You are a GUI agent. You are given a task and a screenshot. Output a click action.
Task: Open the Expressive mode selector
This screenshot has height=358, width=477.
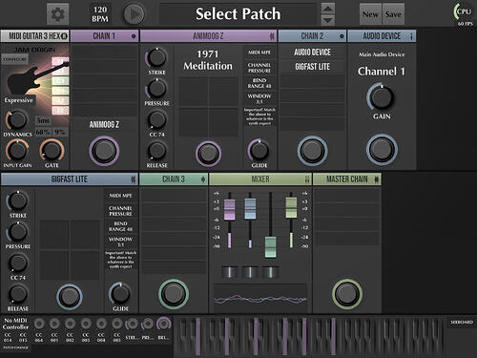tap(19, 100)
